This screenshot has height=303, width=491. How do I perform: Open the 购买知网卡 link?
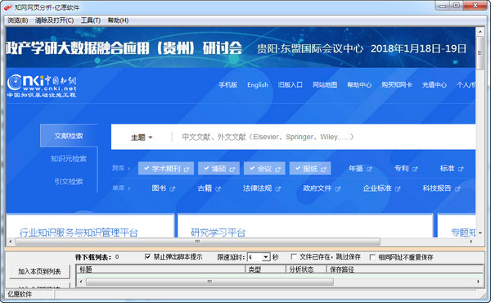pyautogui.click(x=397, y=84)
